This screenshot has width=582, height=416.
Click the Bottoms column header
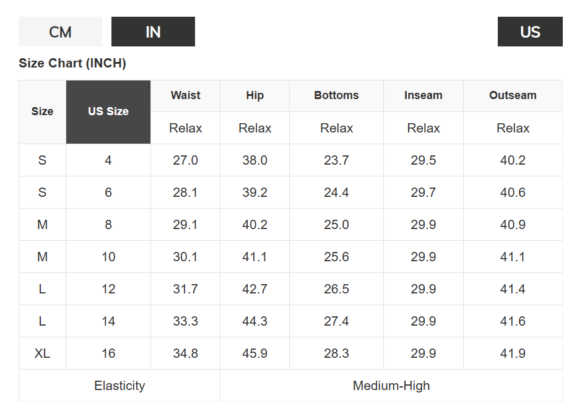pos(336,95)
